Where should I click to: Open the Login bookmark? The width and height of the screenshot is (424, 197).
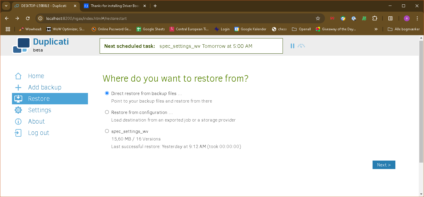coord(222,29)
